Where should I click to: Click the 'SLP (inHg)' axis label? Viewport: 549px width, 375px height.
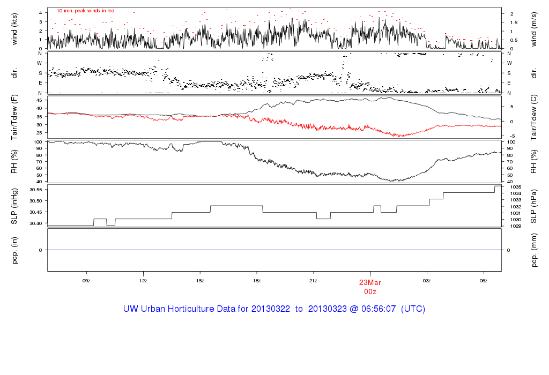(14, 206)
